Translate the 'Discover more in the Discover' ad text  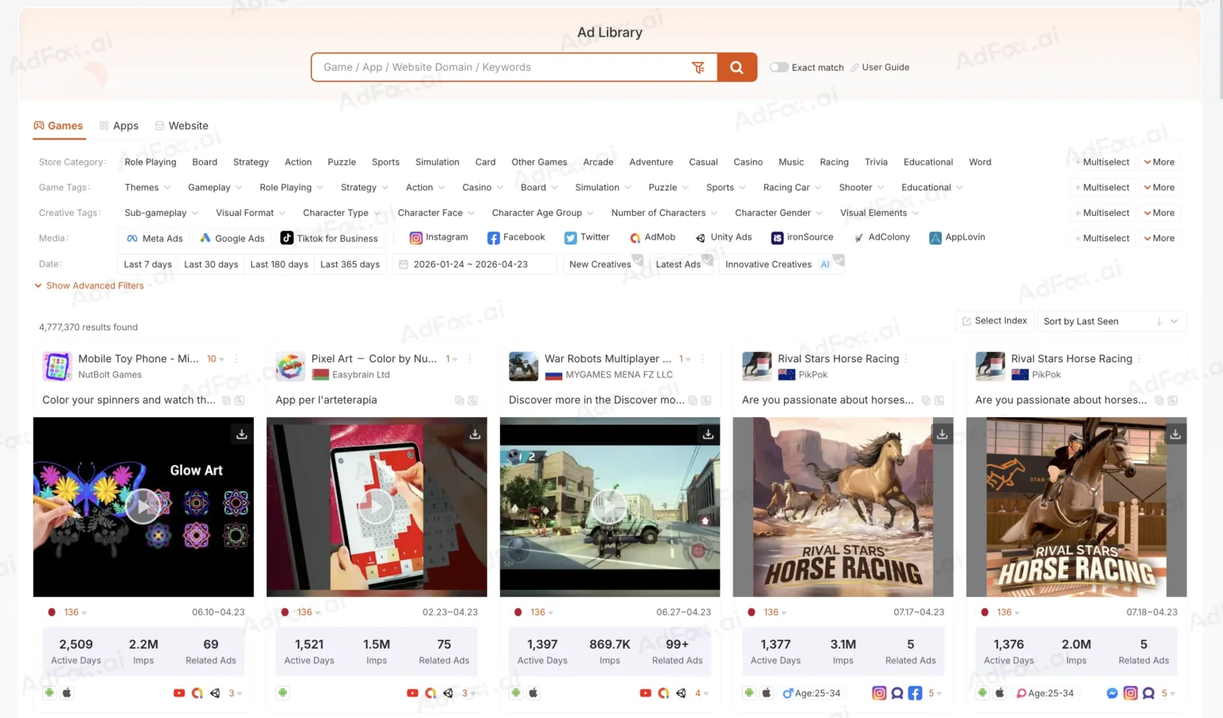706,400
